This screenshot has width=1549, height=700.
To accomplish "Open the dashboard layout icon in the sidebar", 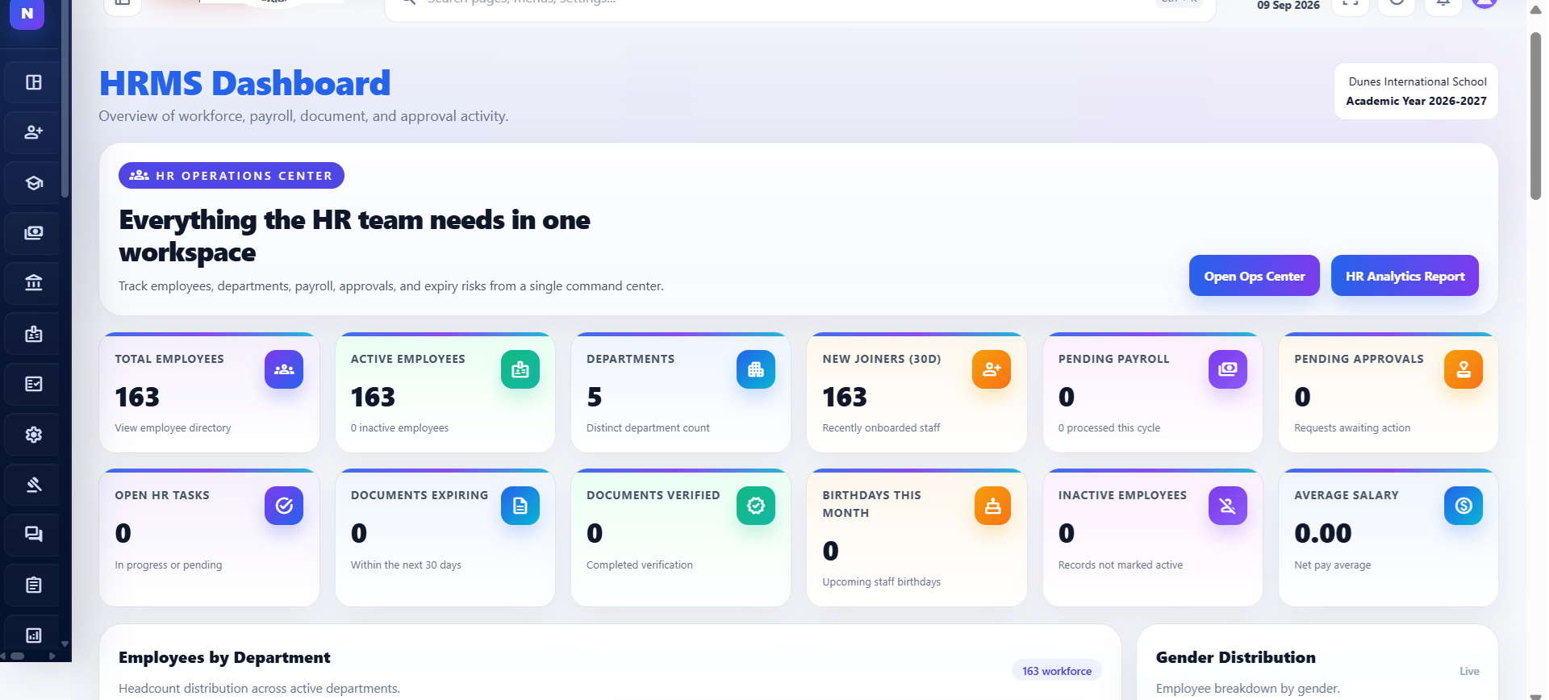I will (34, 82).
